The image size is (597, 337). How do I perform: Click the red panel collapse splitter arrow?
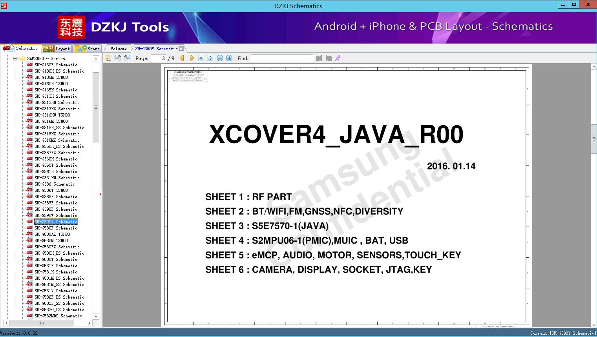click(x=100, y=194)
